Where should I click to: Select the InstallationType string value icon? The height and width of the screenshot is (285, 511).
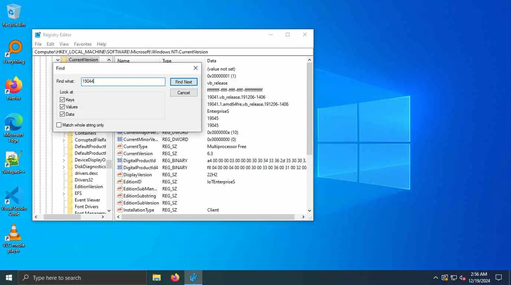120,210
